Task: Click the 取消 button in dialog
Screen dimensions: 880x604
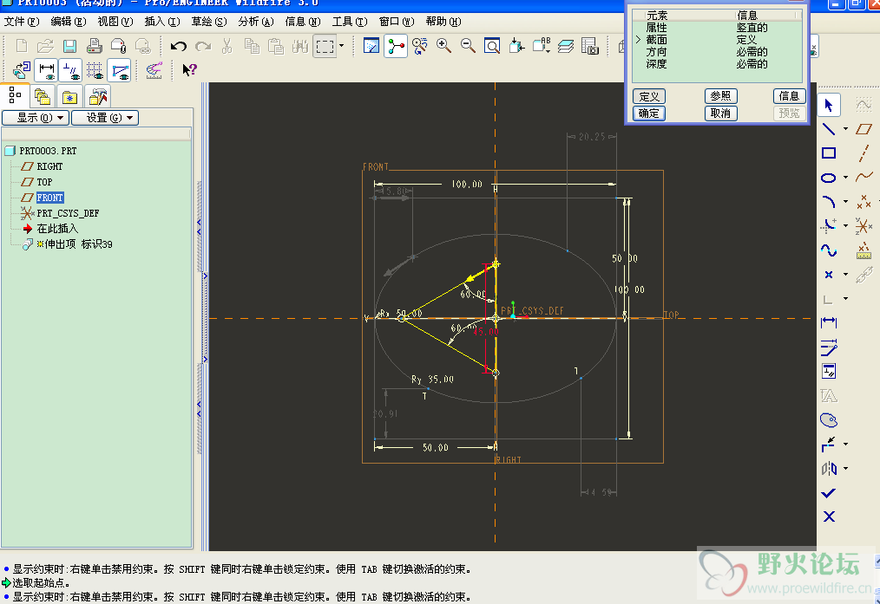Action: [720, 114]
